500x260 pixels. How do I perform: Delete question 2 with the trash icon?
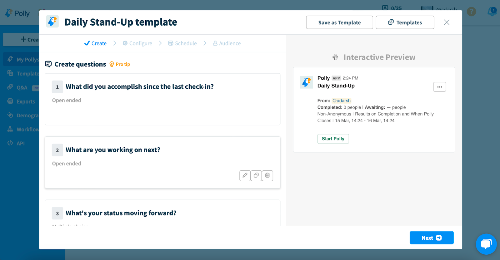(x=267, y=175)
